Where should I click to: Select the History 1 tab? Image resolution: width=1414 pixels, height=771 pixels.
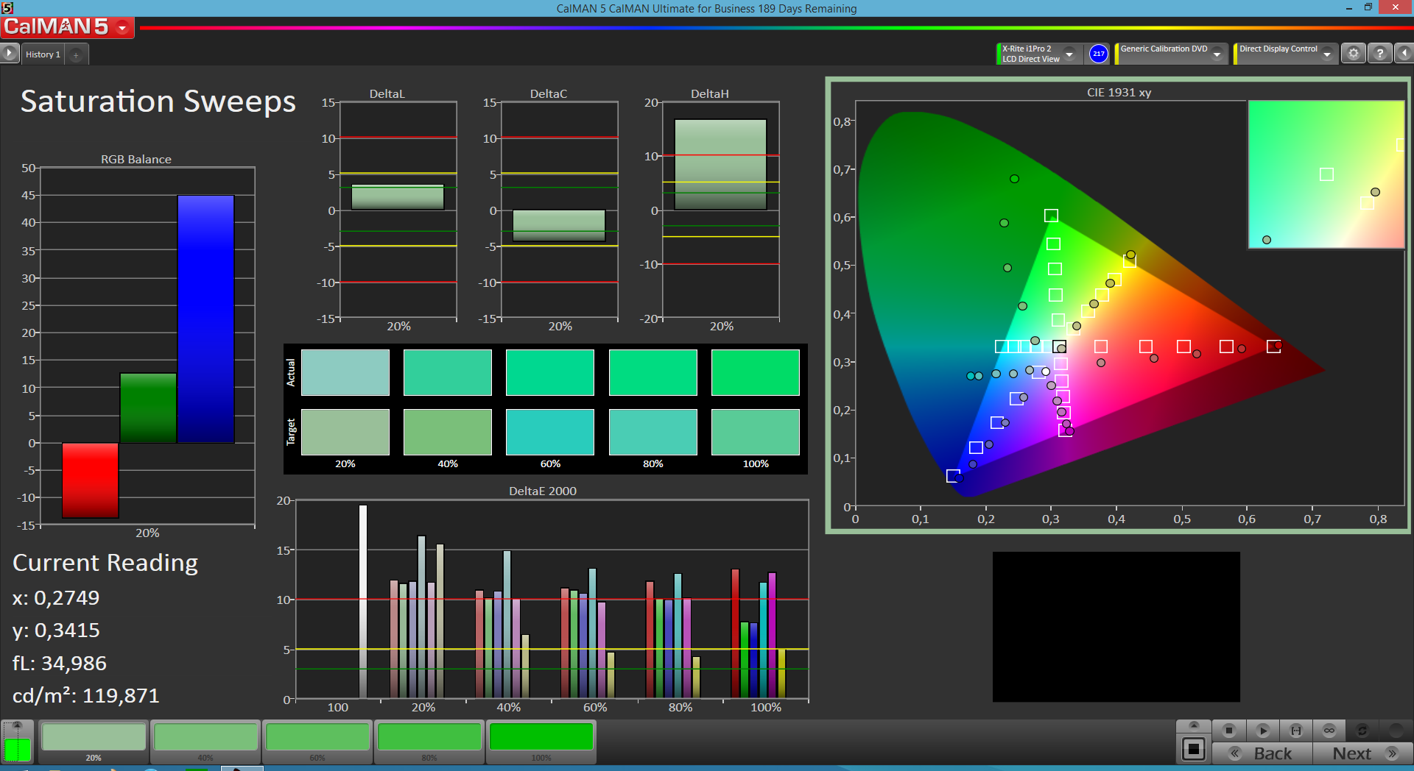(x=43, y=54)
